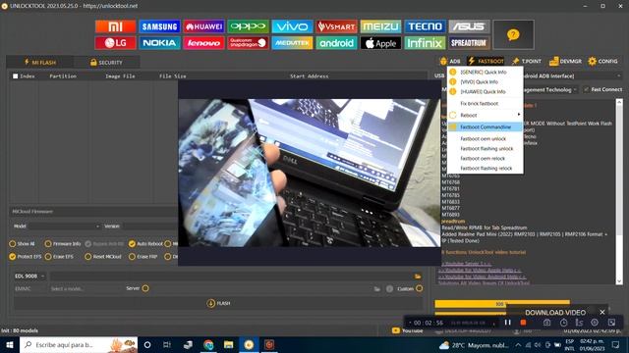Expand the Reboot submenu arrow

[519, 115]
